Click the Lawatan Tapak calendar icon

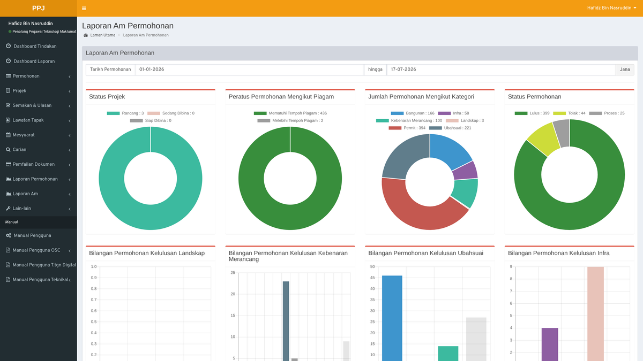point(8,120)
